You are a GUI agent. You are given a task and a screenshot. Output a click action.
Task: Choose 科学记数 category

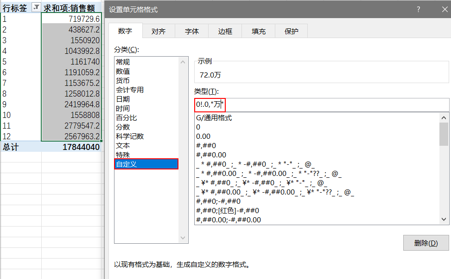(146, 136)
